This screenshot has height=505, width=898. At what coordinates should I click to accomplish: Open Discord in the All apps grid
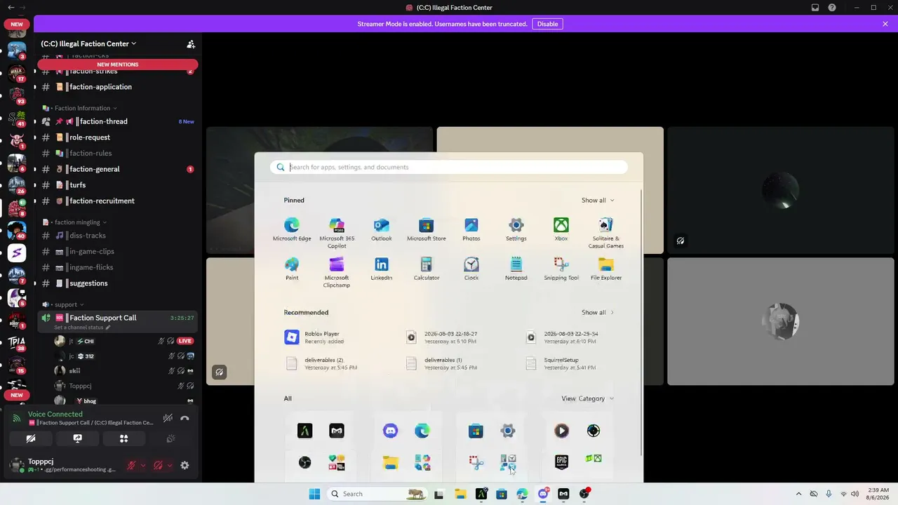coord(391,431)
